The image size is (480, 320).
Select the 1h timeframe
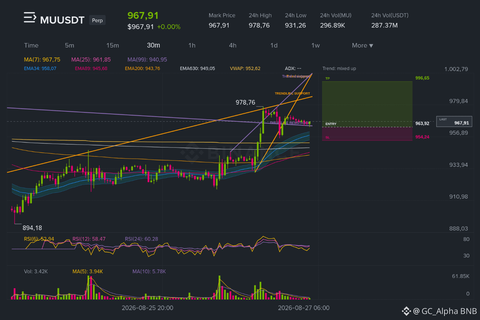[192, 45]
